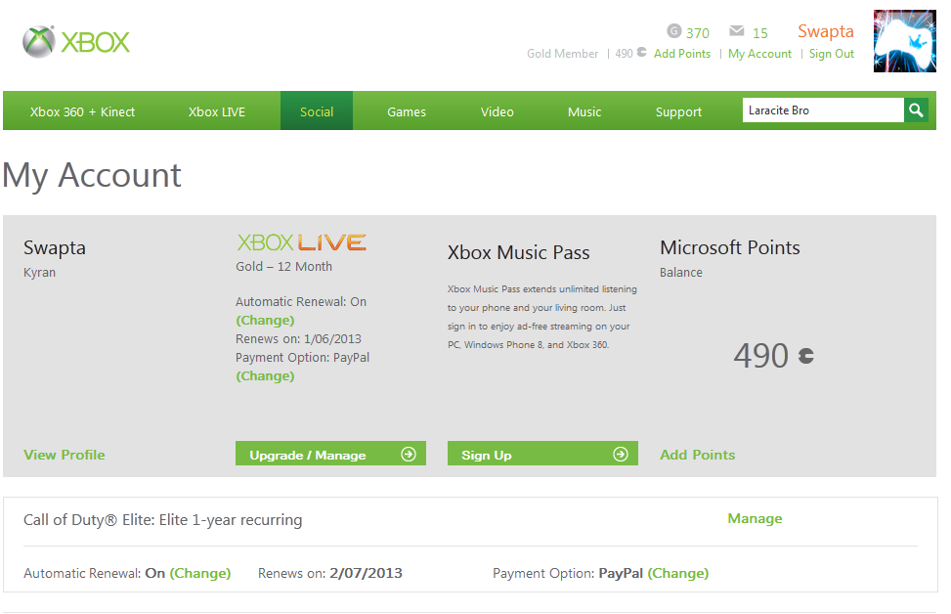
Task: Click the Renews on: 2/07/2013 text
Action: point(330,573)
